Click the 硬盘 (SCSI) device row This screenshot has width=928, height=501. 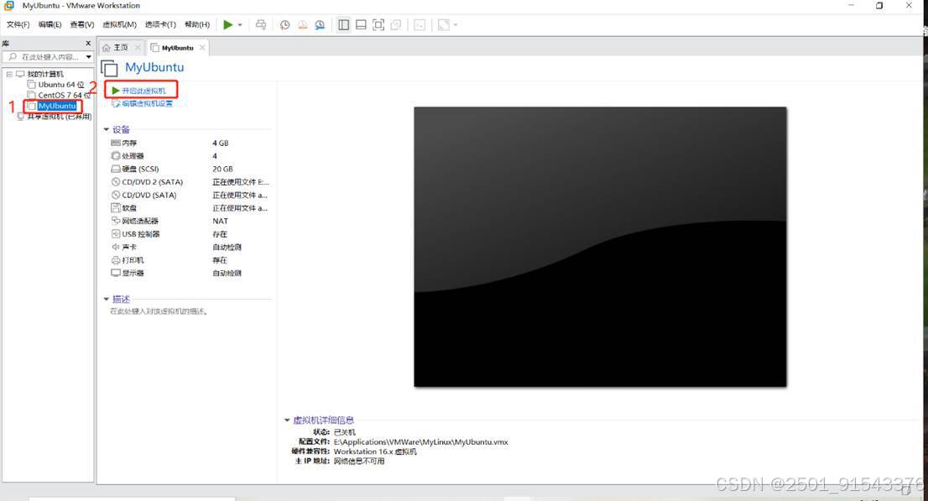coord(190,170)
